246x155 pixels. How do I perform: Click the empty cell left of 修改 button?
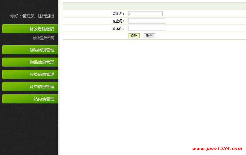tap(95, 36)
